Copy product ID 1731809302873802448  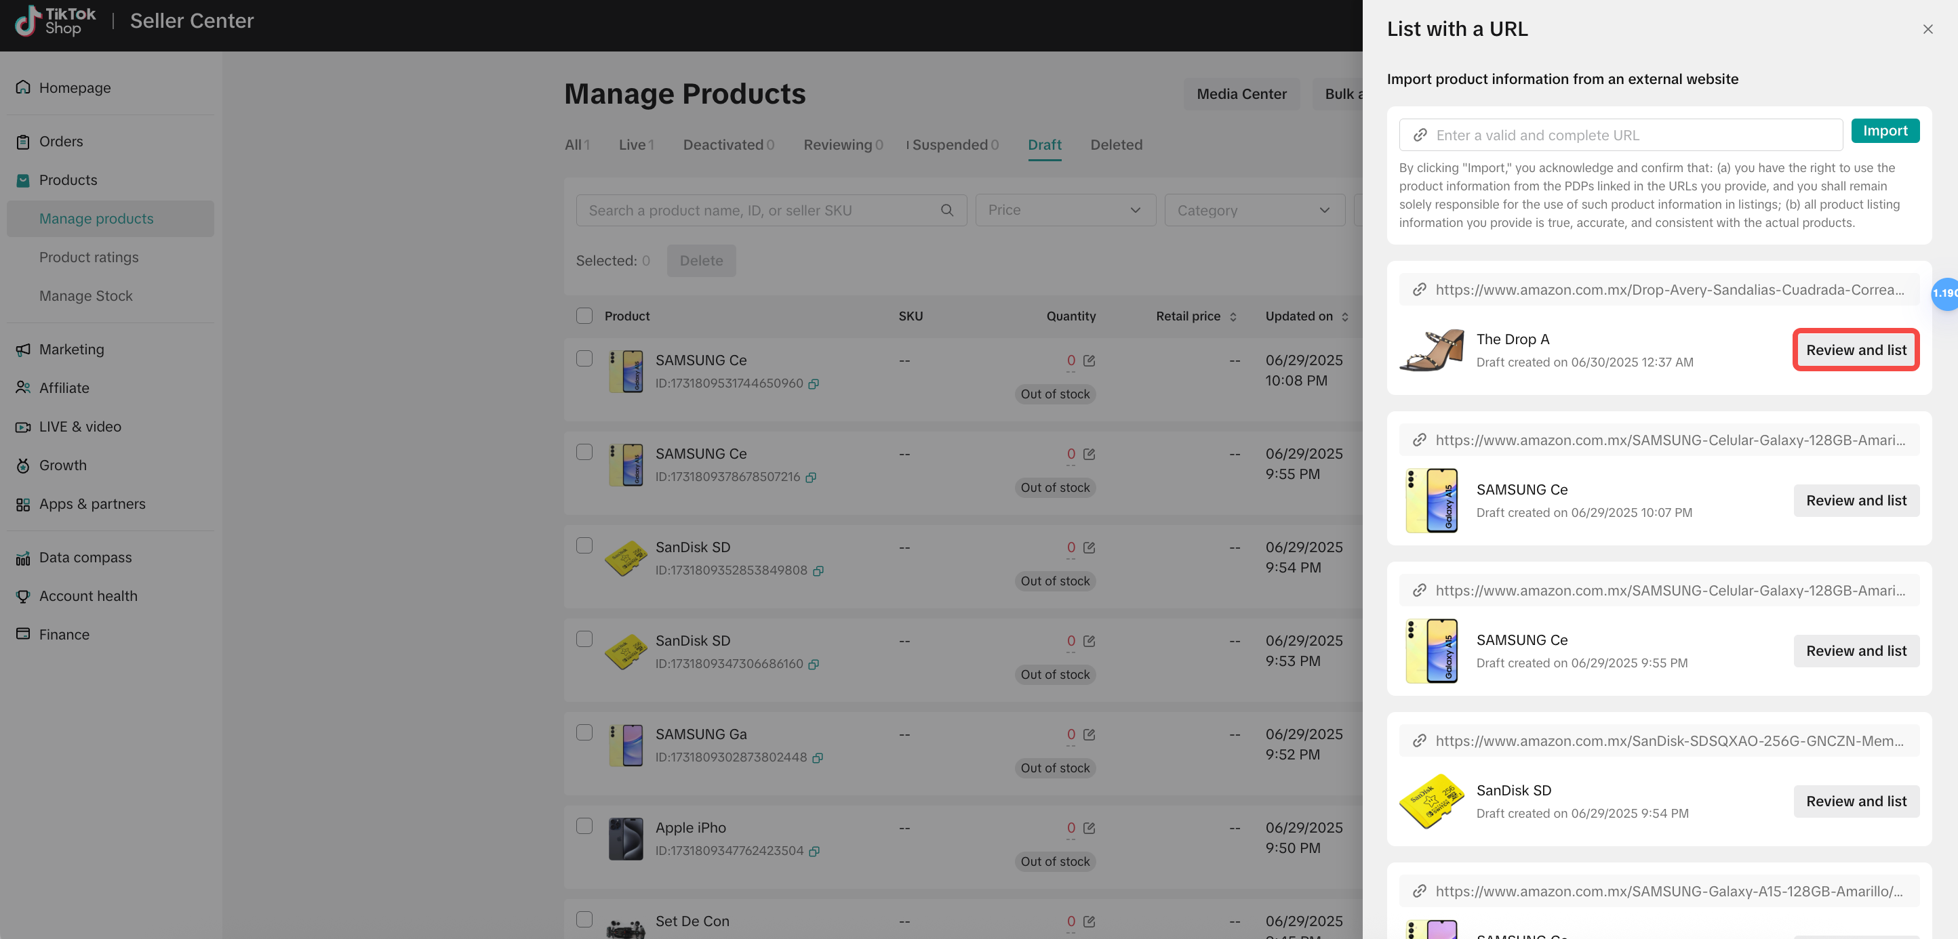pyautogui.click(x=817, y=758)
